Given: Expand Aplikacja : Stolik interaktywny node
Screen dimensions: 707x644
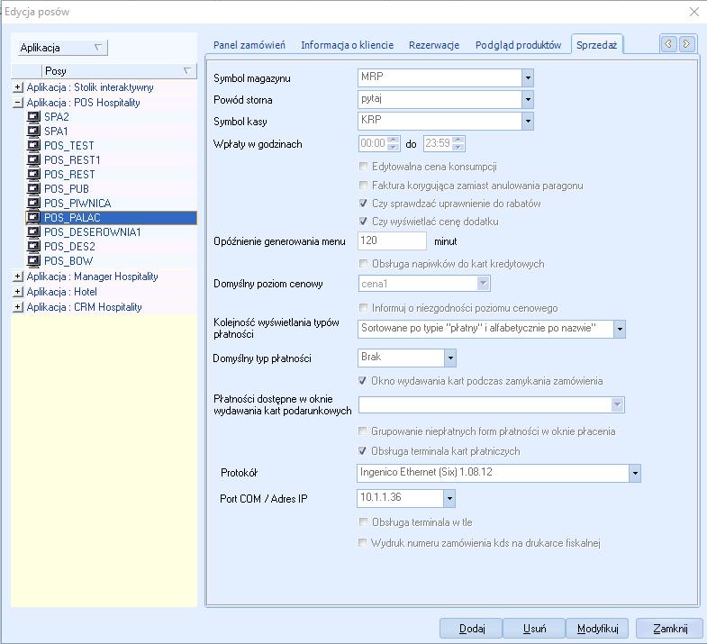Looking at the screenshot, I should 18,87.
